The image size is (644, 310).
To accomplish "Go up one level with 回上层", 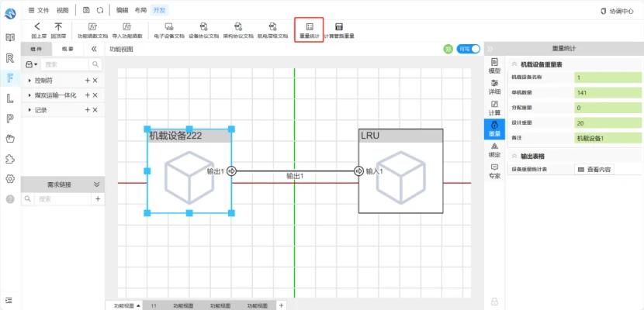I will tap(37, 30).
